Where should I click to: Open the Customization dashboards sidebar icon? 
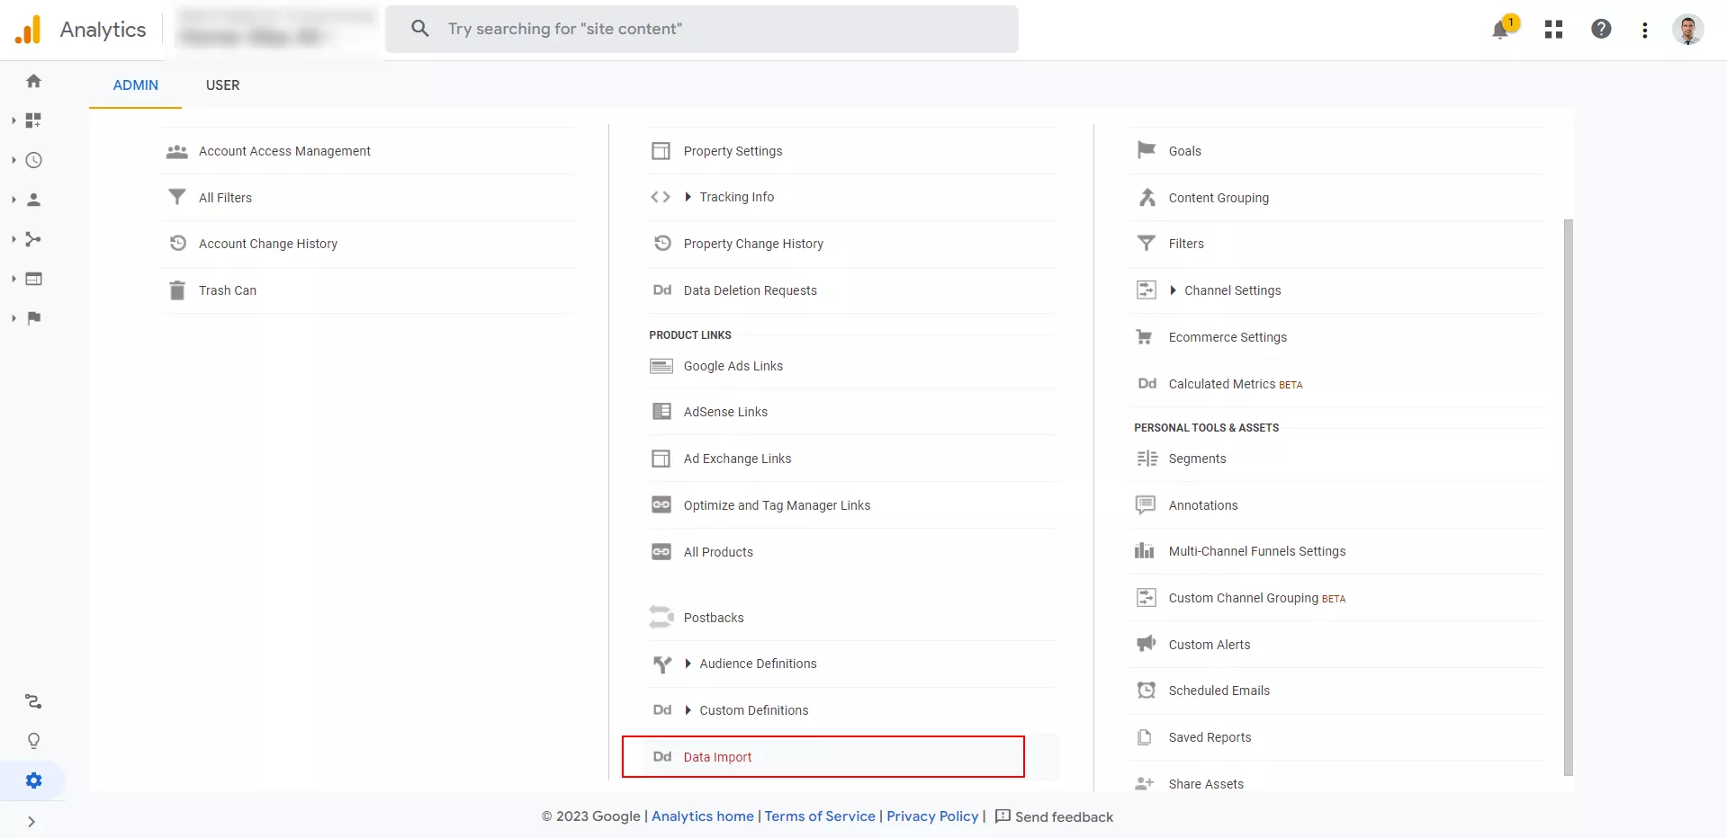point(33,120)
